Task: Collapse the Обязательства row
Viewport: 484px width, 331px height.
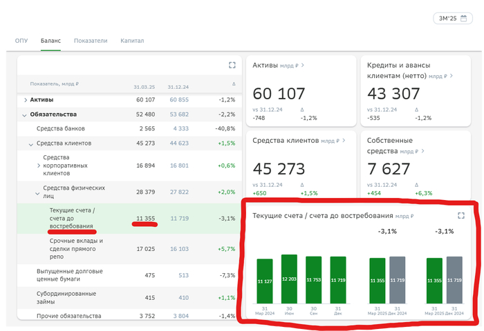Action: 26,114
